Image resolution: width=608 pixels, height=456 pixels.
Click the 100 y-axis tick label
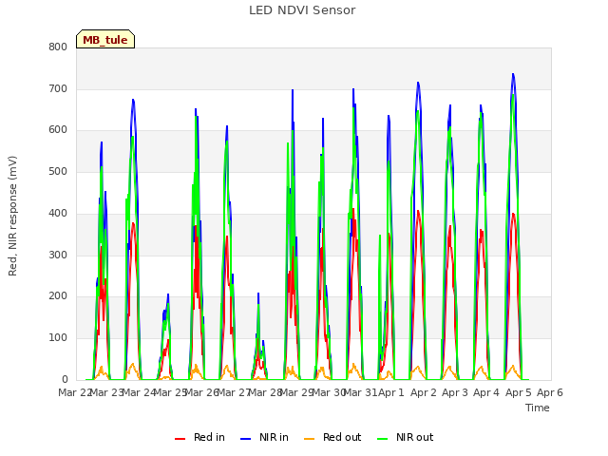tap(58, 338)
